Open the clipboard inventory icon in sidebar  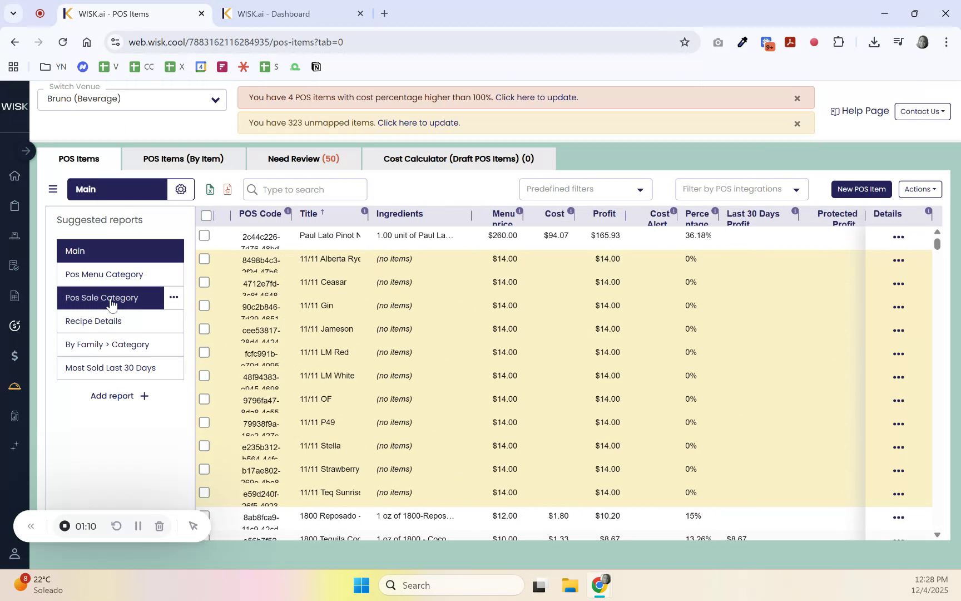coord(14,205)
